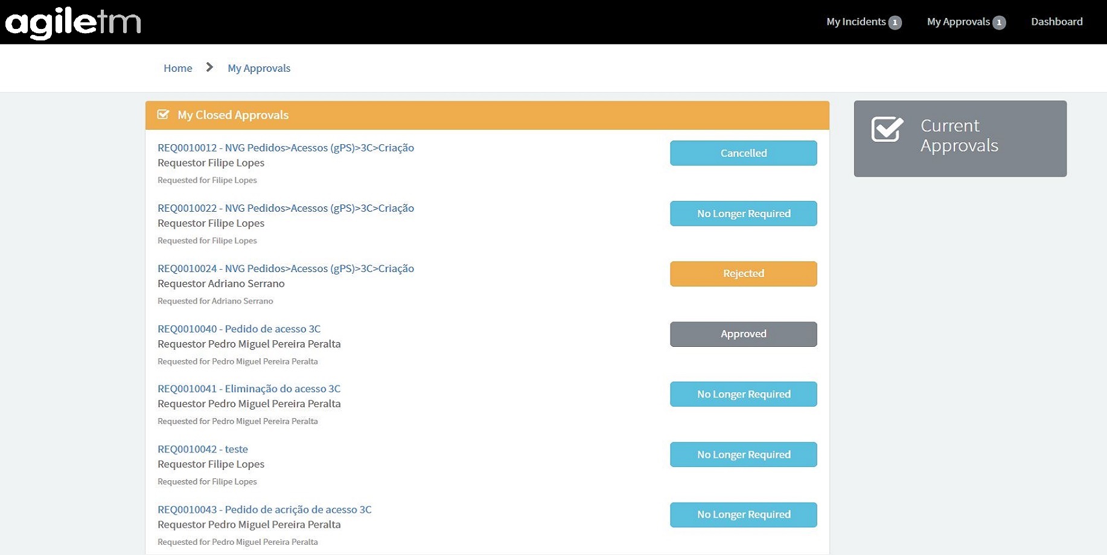Click No Longer Required for REQ0010022
This screenshot has height=555, width=1107.
(x=743, y=214)
